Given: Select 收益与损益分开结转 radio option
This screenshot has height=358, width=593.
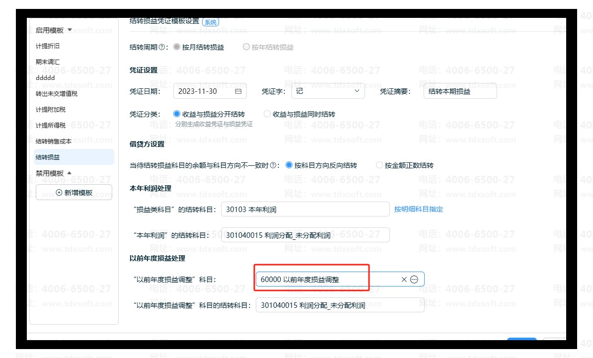Looking at the screenshot, I should tap(177, 114).
